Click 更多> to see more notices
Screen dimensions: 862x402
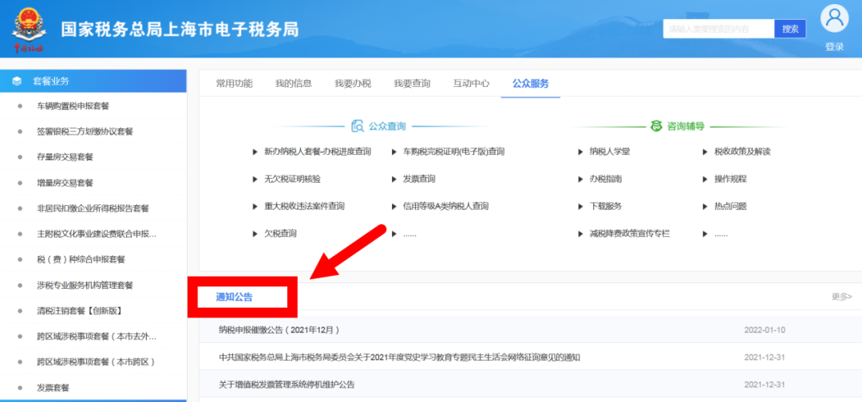(x=842, y=297)
